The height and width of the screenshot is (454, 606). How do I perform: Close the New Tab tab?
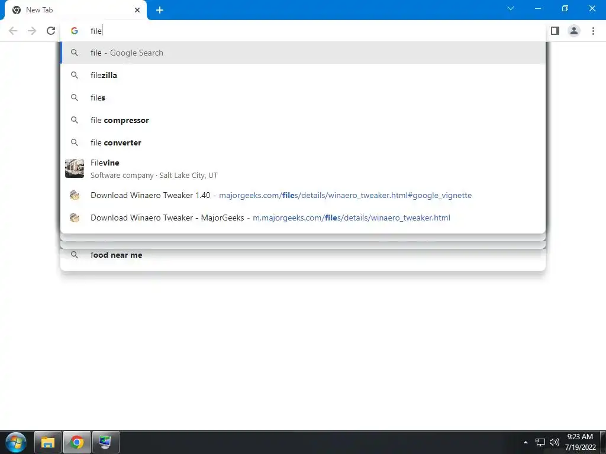pos(137,10)
